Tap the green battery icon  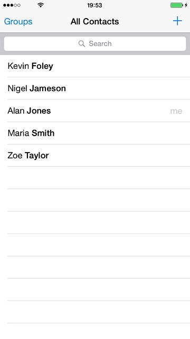(x=177, y=5)
